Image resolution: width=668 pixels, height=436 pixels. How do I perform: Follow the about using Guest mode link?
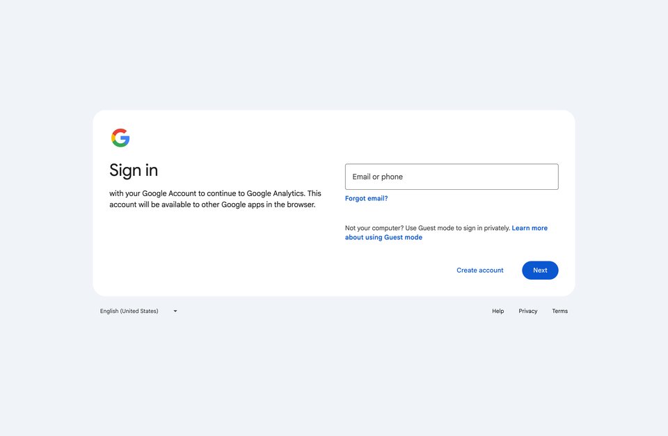(383, 238)
